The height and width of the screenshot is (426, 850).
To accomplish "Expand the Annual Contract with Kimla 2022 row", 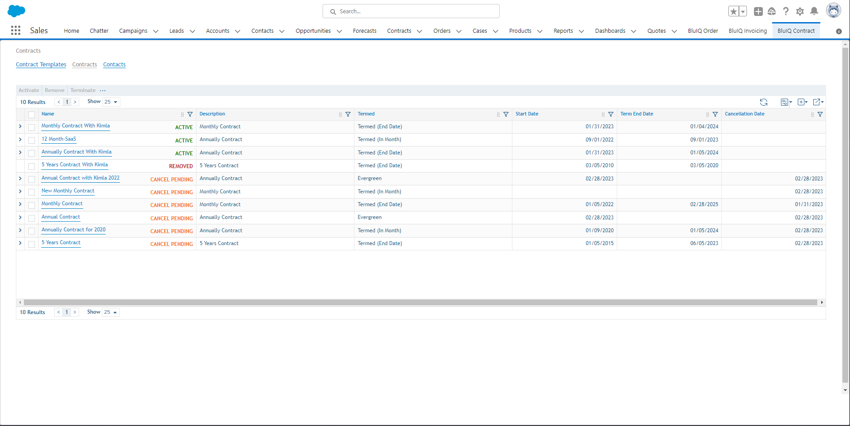I will click(20, 179).
